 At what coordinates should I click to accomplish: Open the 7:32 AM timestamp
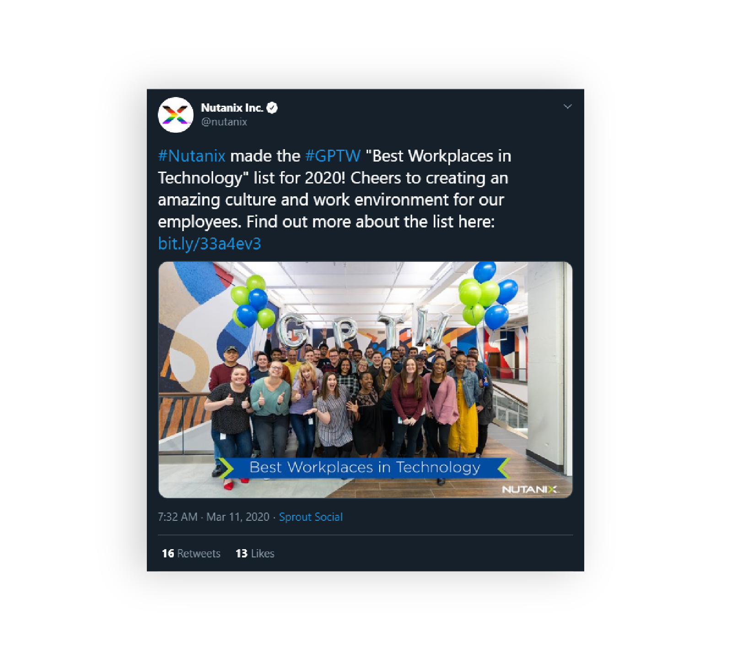[178, 517]
